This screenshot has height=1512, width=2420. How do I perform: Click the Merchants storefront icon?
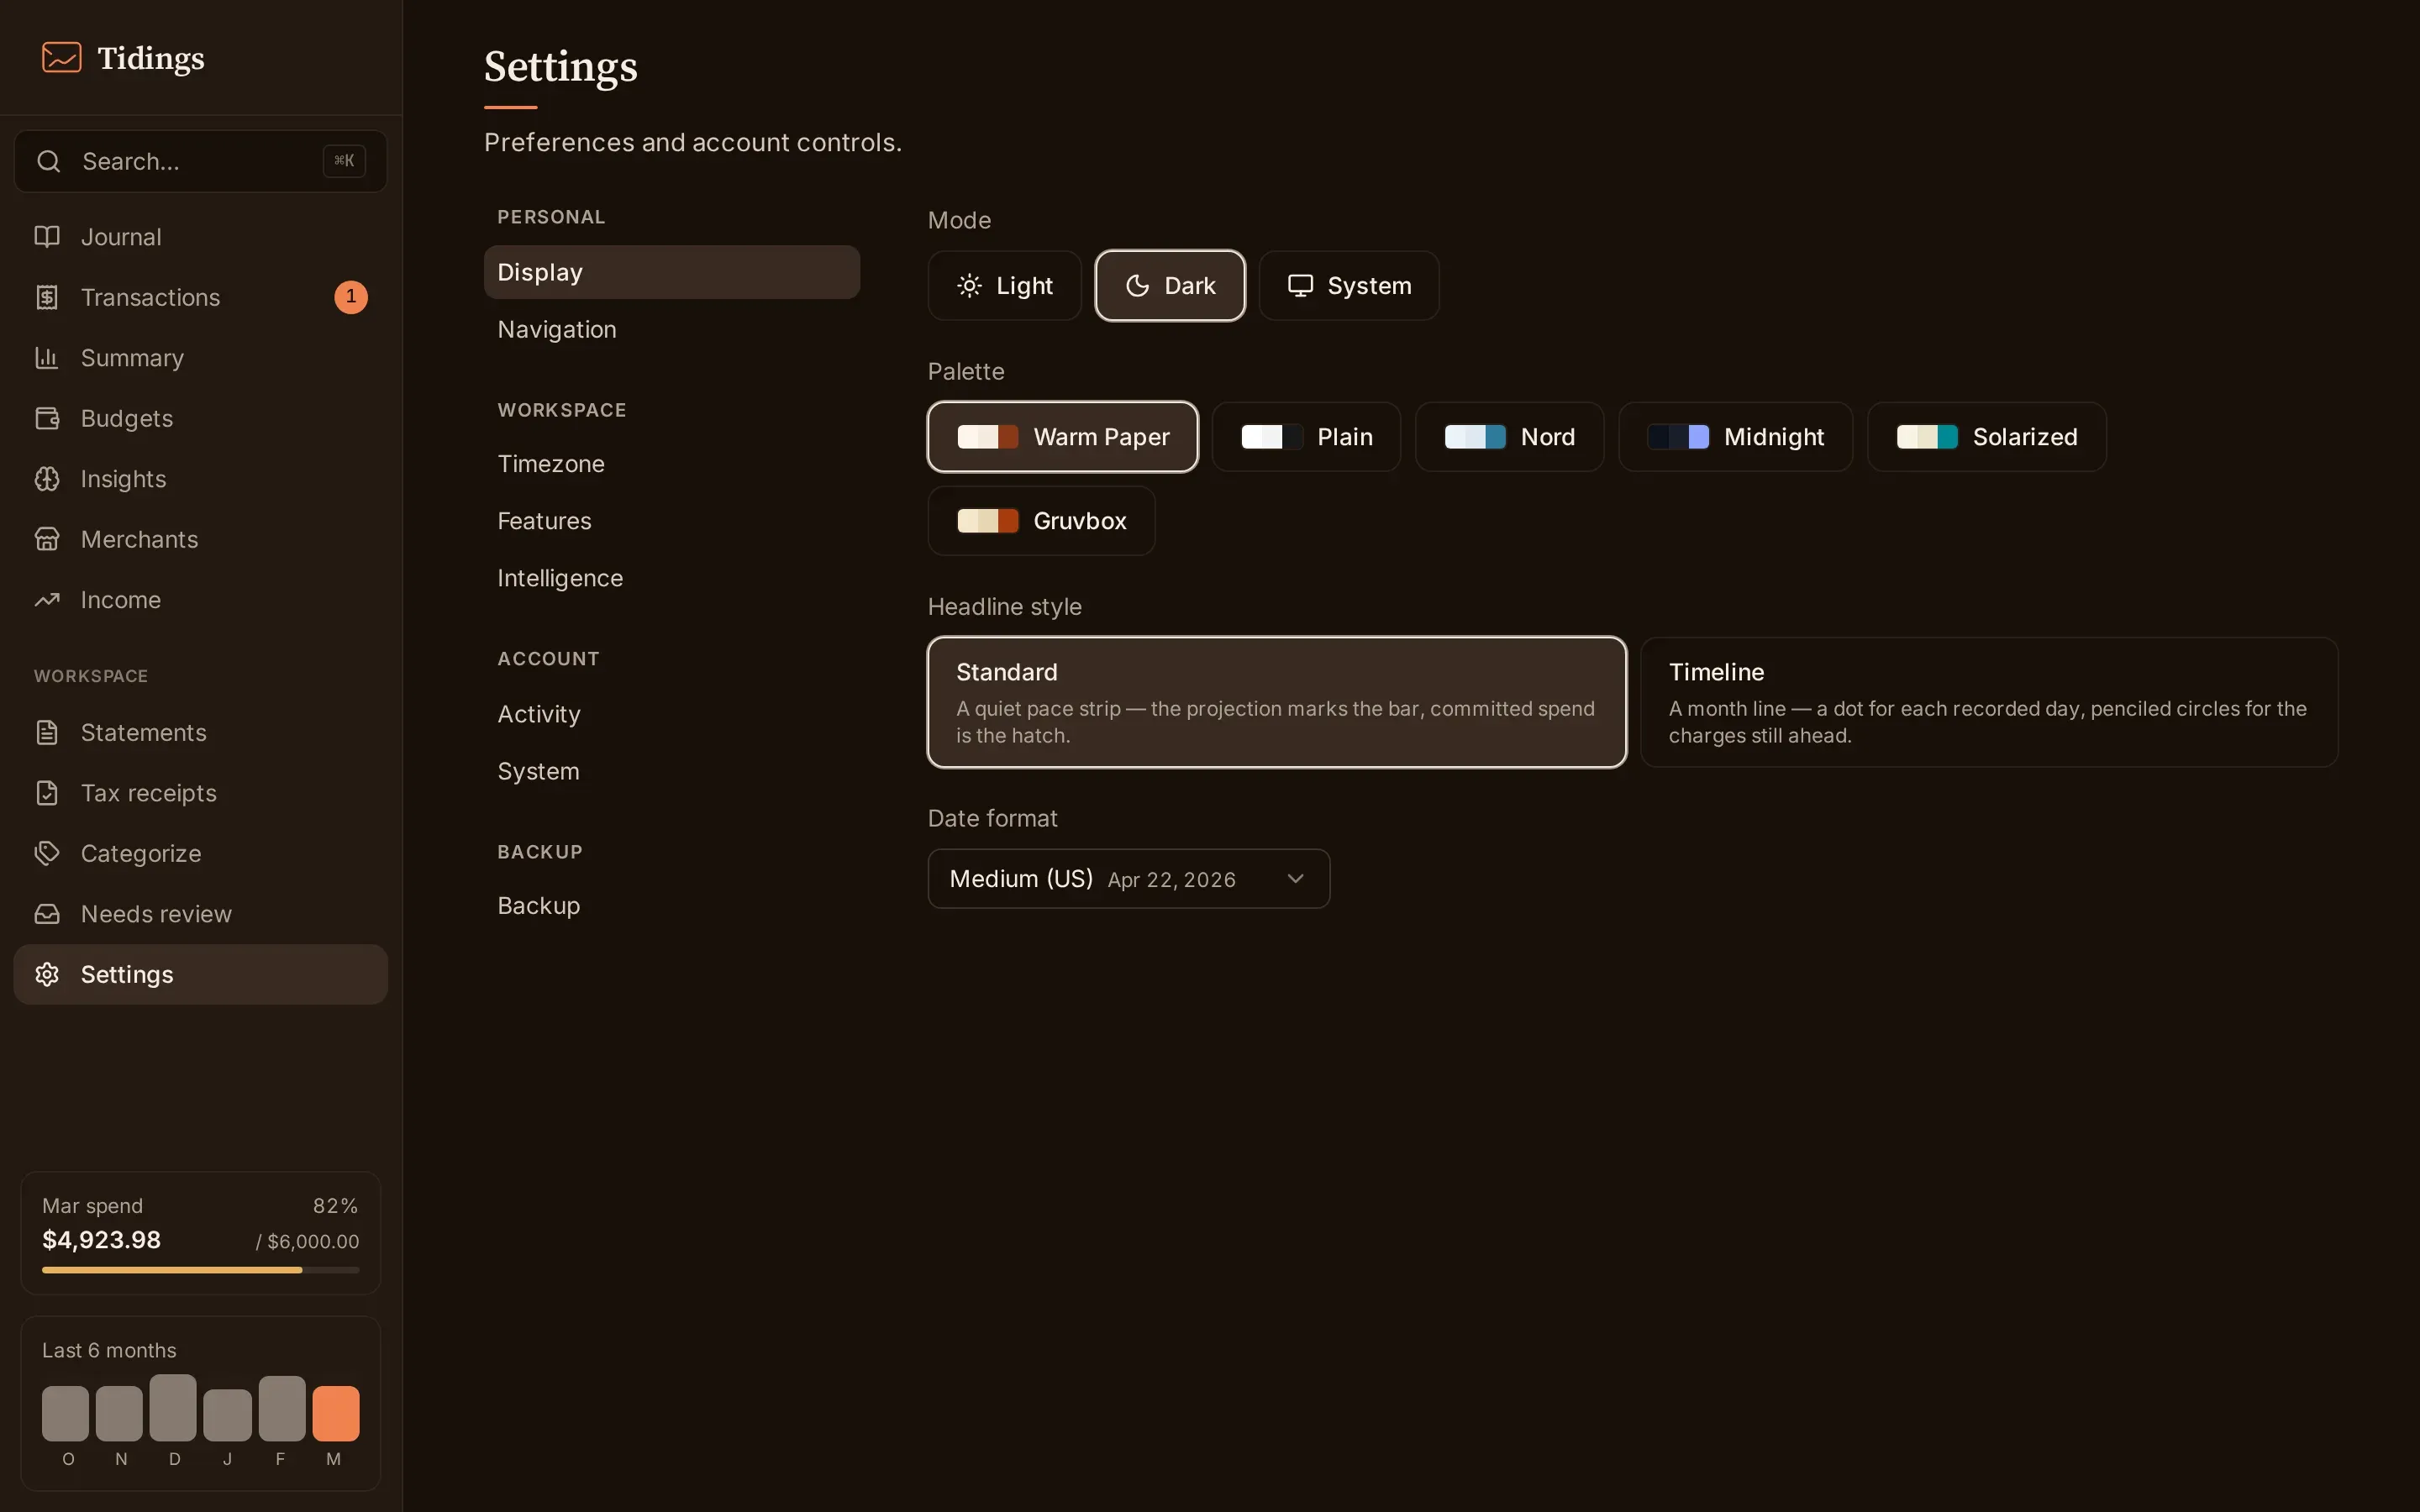pyautogui.click(x=47, y=539)
